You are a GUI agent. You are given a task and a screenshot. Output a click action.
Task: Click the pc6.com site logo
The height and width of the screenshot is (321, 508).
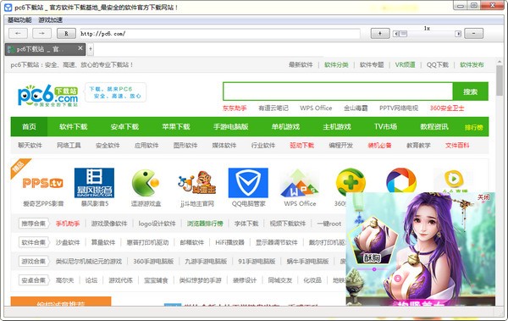[48, 95]
